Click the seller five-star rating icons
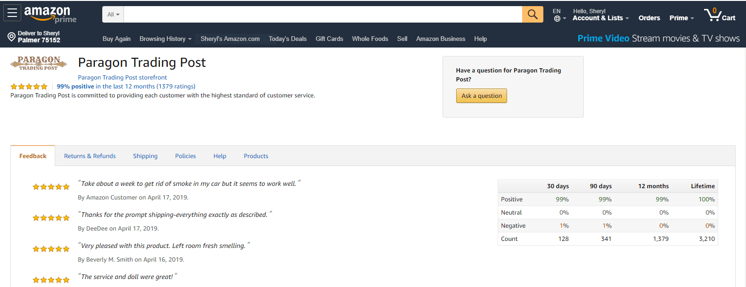This screenshot has height=287, width=746. tap(29, 87)
